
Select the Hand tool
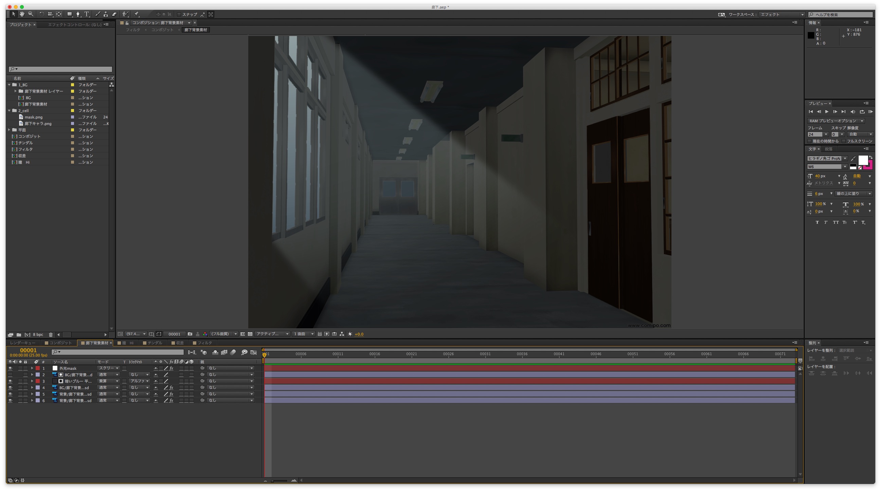(22, 14)
